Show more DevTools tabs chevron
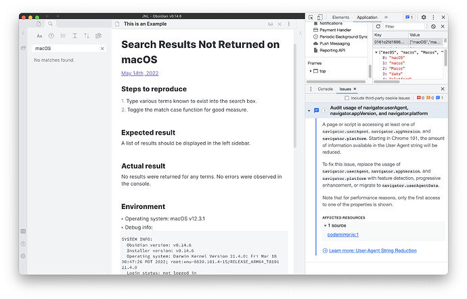467x299 pixels. coord(386,18)
